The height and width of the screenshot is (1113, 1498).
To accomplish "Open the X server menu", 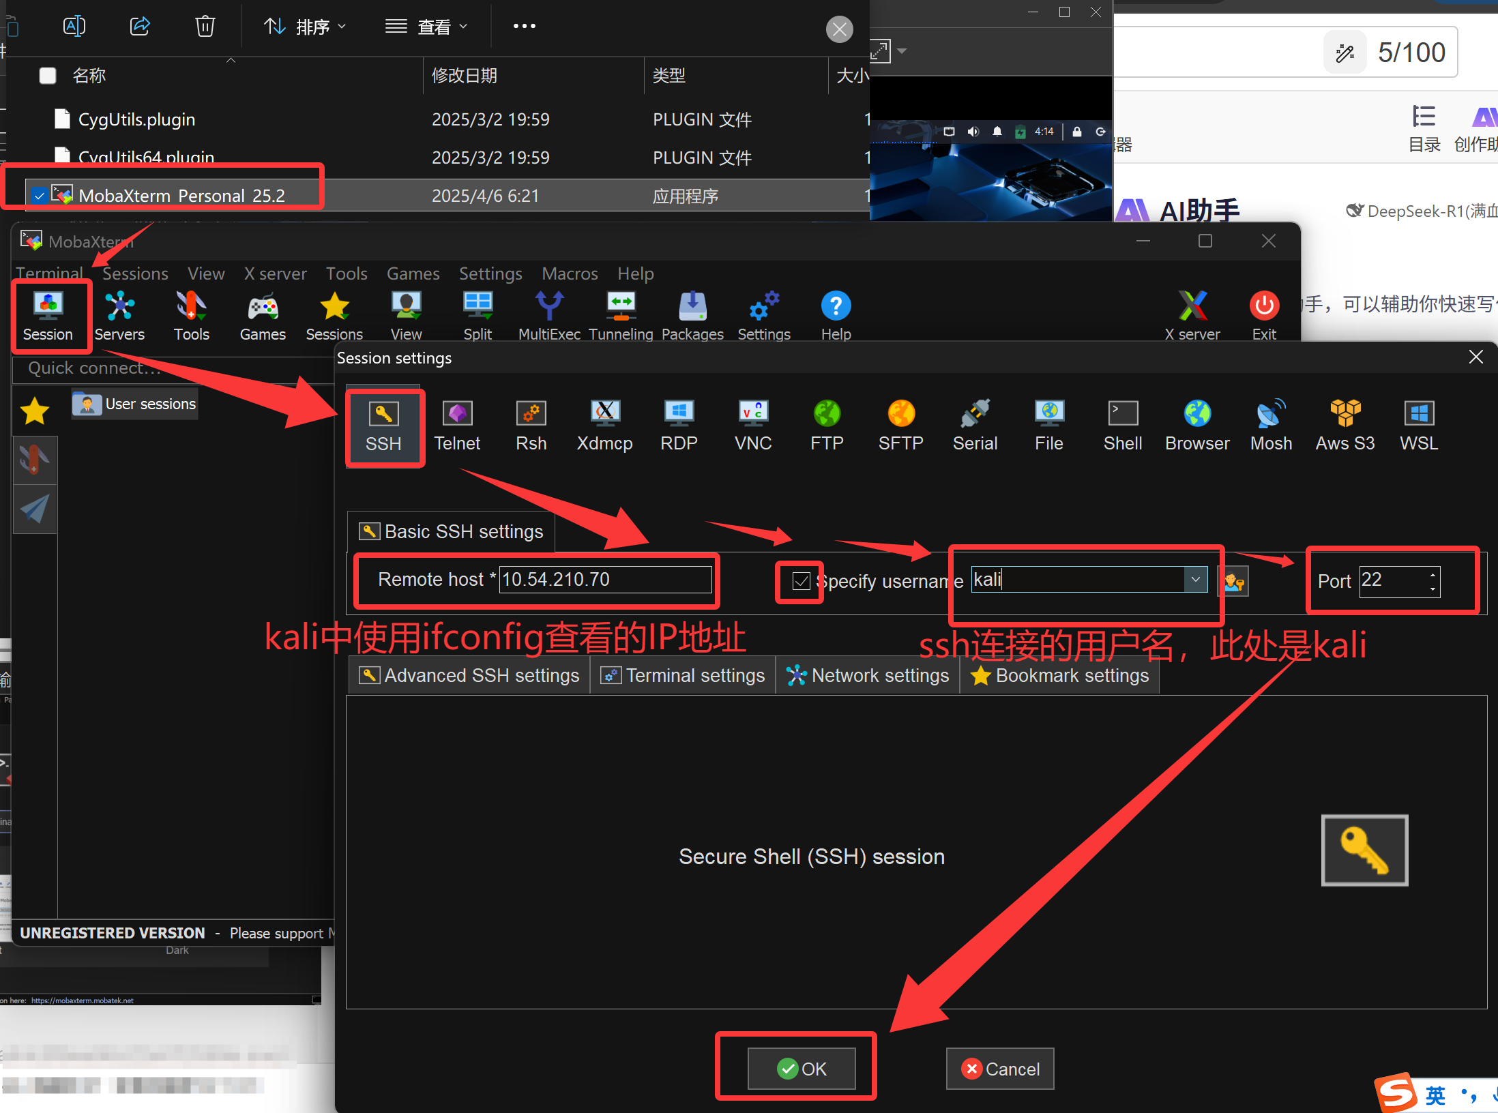I will [x=276, y=273].
